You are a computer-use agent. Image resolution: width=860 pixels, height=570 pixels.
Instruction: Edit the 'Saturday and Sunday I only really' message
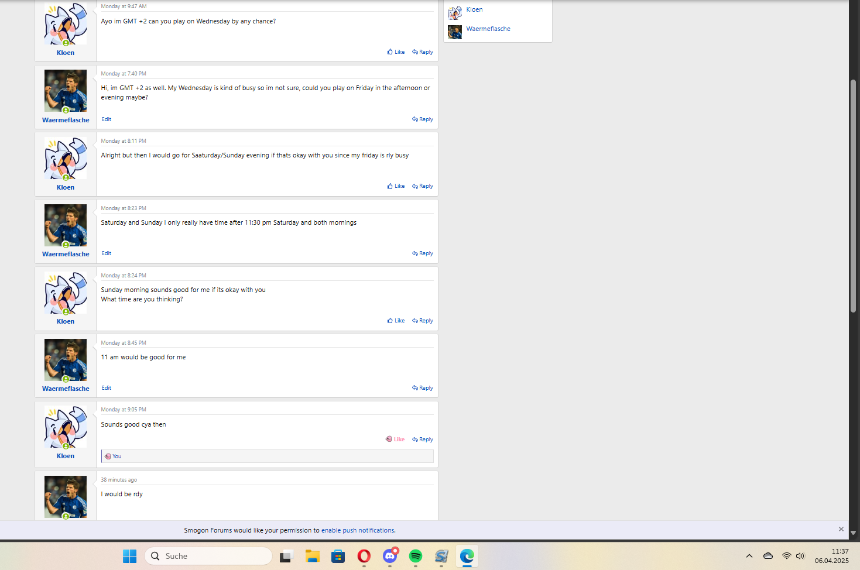[107, 253]
